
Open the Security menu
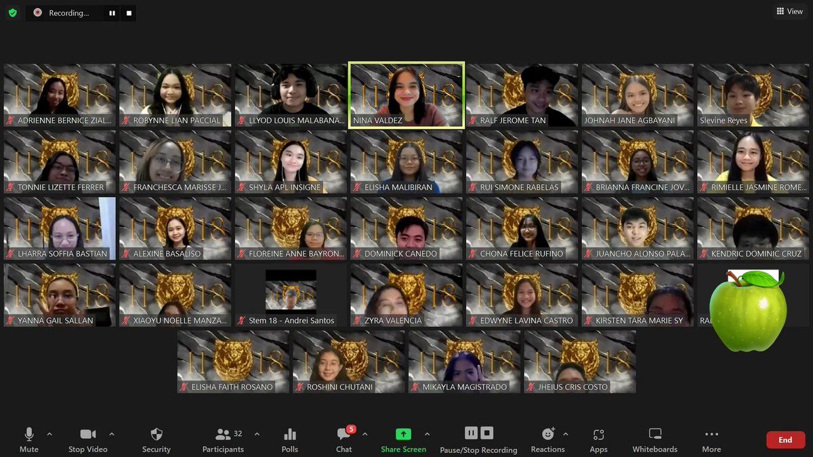[x=157, y=439]
